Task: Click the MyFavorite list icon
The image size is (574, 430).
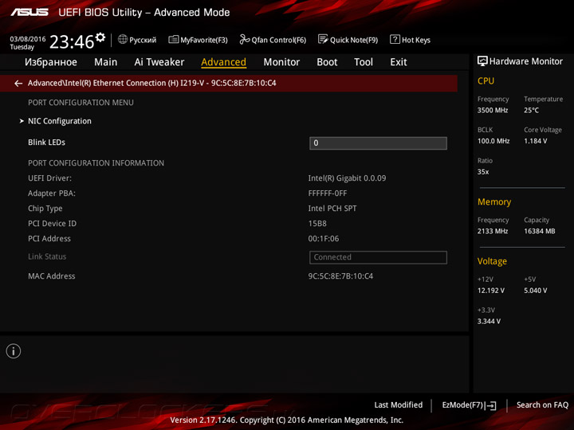Action: 174,39
